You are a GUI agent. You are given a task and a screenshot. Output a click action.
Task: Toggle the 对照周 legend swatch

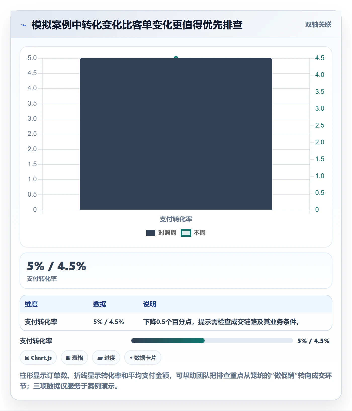click(151, 233)
